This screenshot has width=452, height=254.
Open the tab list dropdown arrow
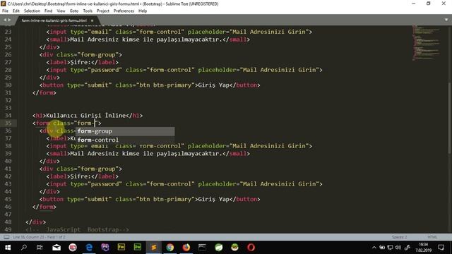[x=446, y=20]
